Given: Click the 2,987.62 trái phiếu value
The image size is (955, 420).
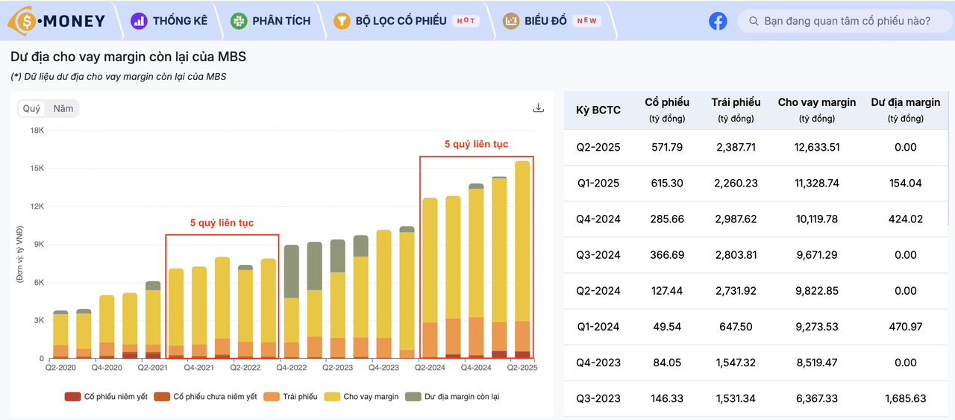Looking at the screenshot, I should coord(736,219).
